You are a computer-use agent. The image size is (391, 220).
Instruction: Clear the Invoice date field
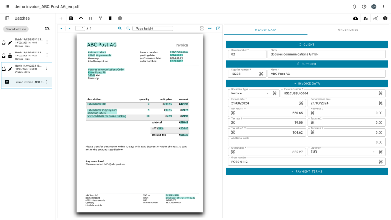pos(301,103)
